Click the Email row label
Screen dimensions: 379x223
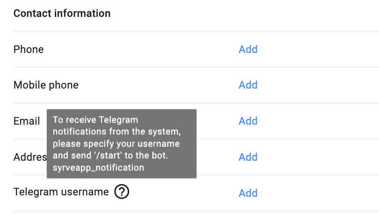26,121
